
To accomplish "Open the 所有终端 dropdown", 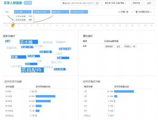I will [x=137, y=3].
